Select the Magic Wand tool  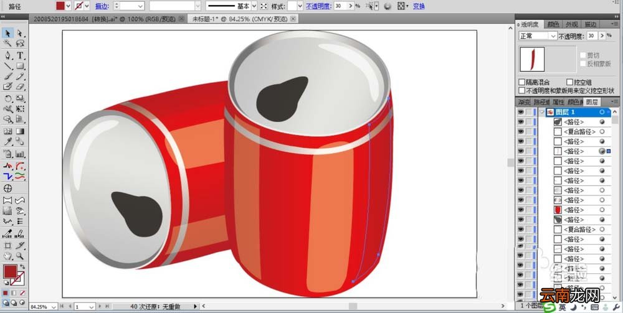pyautogui.click(x=7, y=44)
